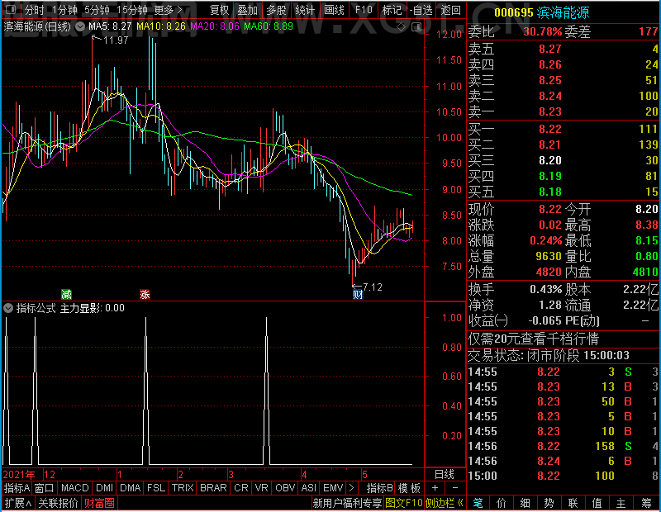
Task: Select the 指标B tab
Action: 380,488
